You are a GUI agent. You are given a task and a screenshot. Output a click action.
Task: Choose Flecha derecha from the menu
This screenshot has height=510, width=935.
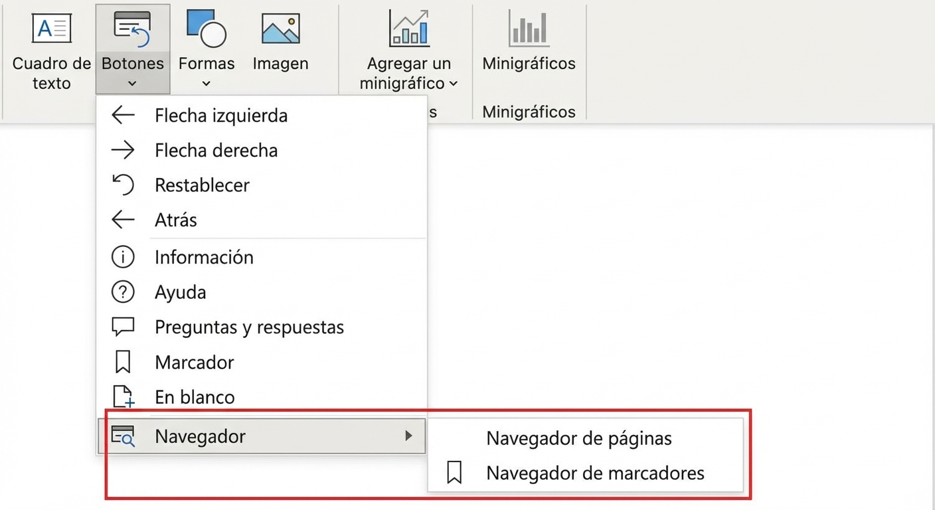(x=262, y=150)
